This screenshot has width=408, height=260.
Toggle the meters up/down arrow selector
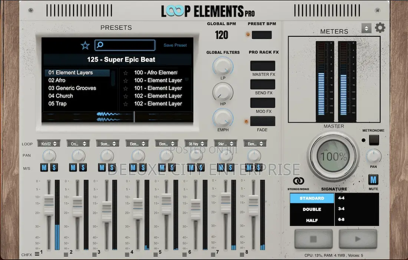click(x=366, y=28)
